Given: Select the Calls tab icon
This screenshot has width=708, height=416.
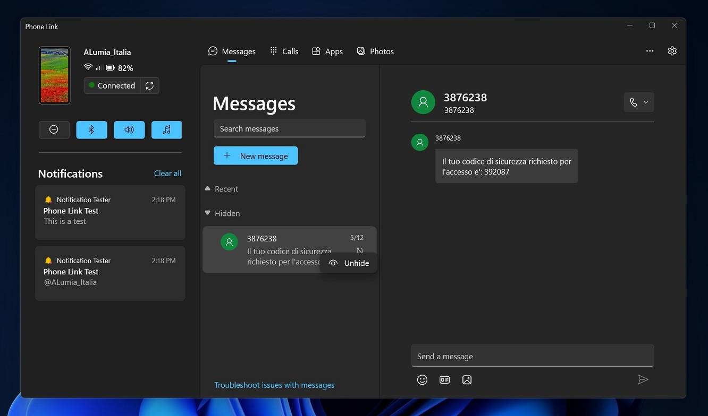Looking at the screenshot, I should (x=273, y=51).
